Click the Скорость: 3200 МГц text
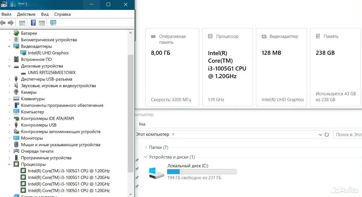362x197 pixels. click(x=171, y=99)
